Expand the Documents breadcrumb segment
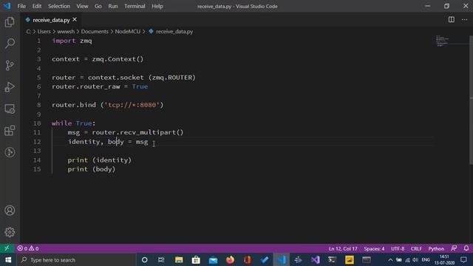This screenshot has height=266, width=473. (95, 31)
